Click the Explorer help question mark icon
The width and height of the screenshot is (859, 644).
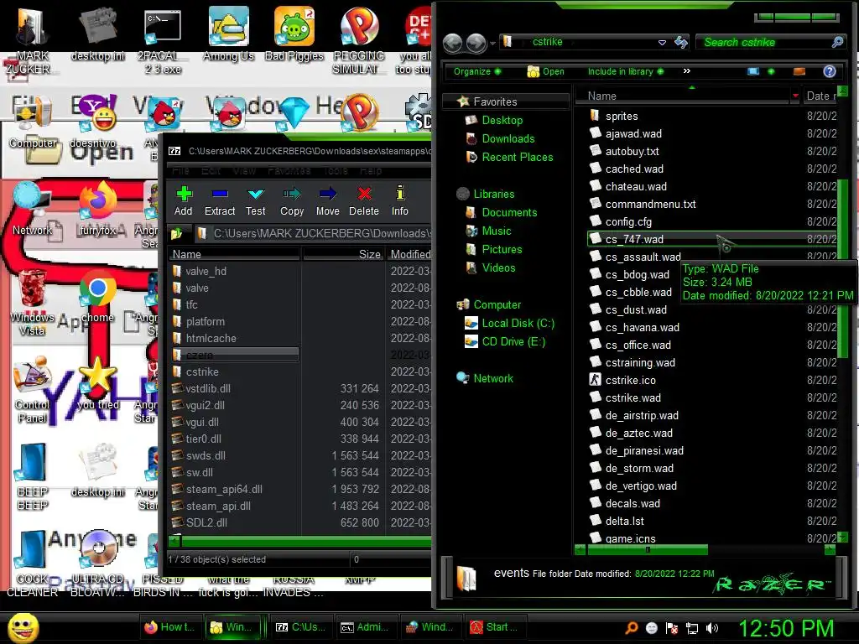pyautogui.click(x=830, y=71)
